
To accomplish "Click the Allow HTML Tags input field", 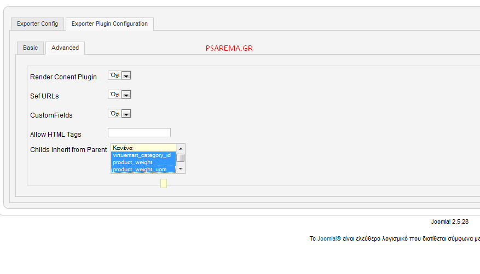I will (139, 133).
